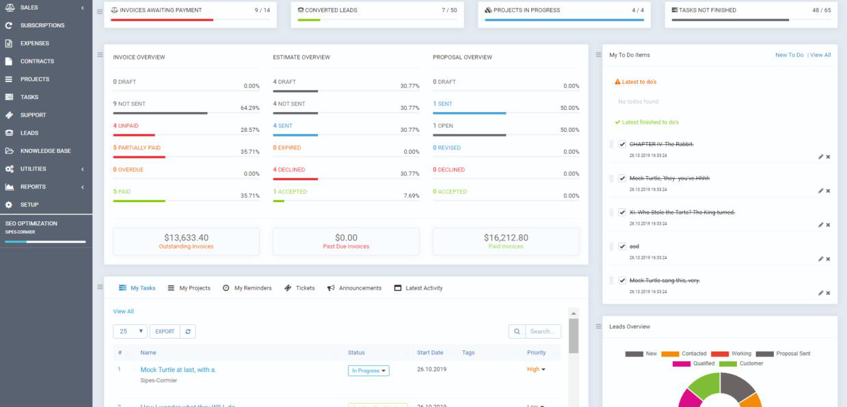This screenshot has height=407, width=847.
Task: Open the 25 entries per page dropdown
Action: tap(130, 331)
